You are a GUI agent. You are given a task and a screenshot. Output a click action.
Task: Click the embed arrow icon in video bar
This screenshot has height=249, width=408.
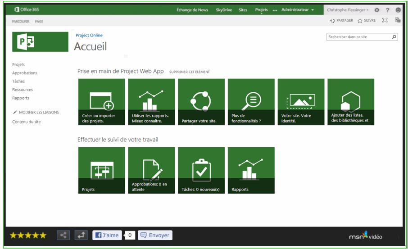point(81,235)
